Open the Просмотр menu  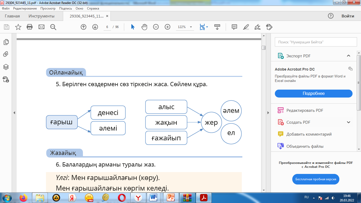[48, 8]
